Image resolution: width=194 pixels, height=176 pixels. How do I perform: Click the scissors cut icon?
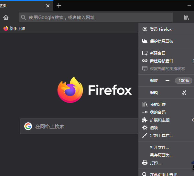pyautogui.click(x=184, y=92)
